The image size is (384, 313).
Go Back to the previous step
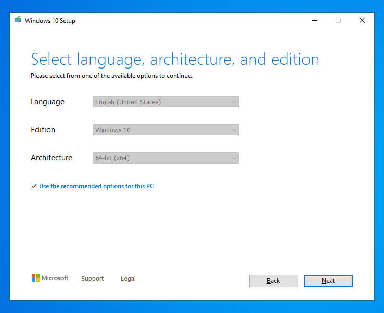click(274, 281)
